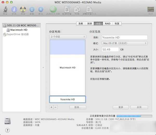The height and width of the screenshot is (135, 156).
Task: Click the Eject toolbar icon
Action: [x=41, y=10]
